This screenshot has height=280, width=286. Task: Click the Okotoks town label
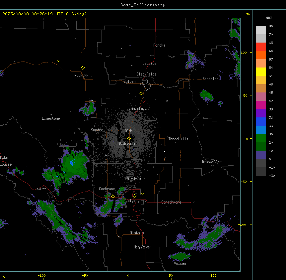(137, 233)
